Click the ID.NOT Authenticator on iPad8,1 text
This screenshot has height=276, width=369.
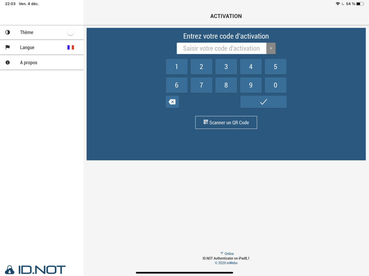pyautogui.click(x=226, y=258)
